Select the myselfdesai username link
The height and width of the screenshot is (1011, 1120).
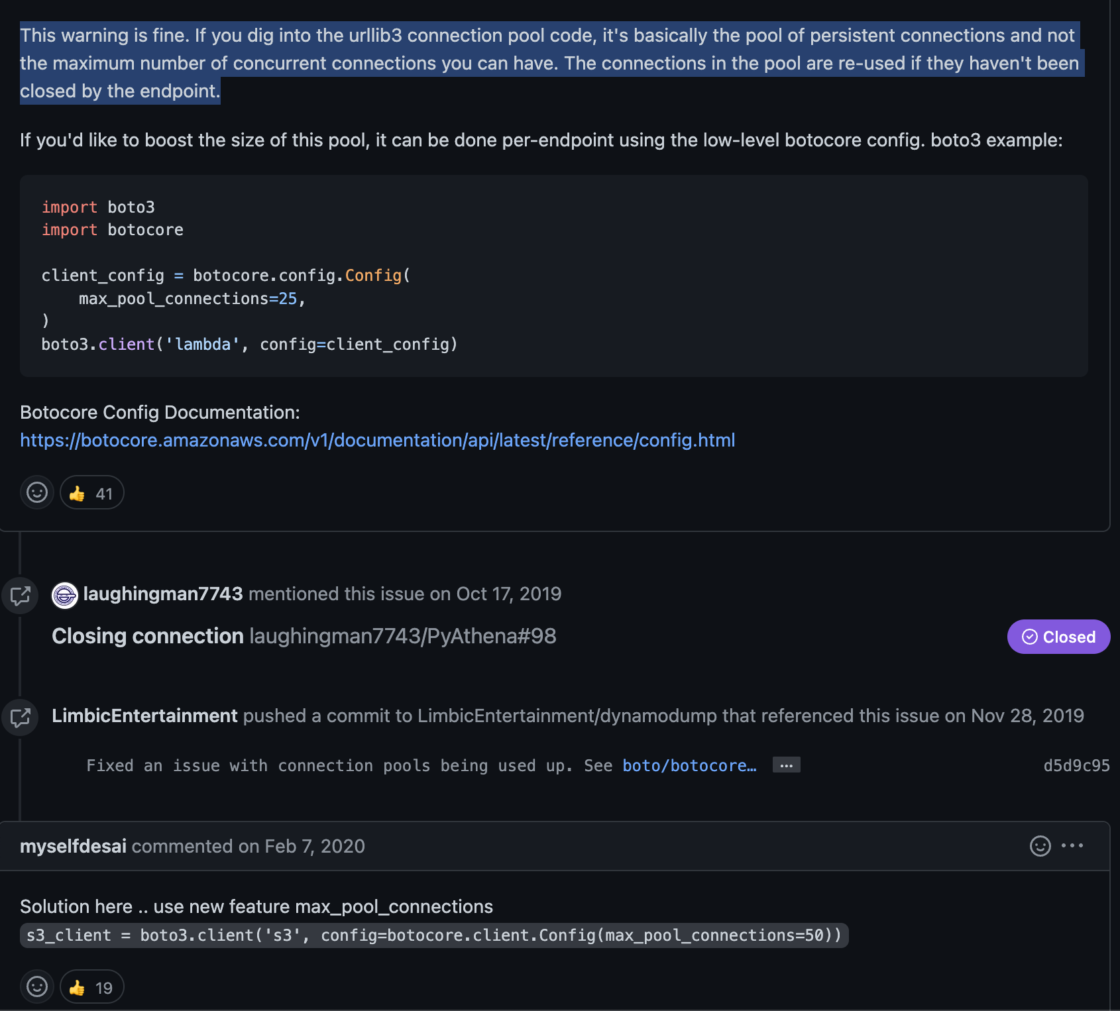(x=72, y=846)
